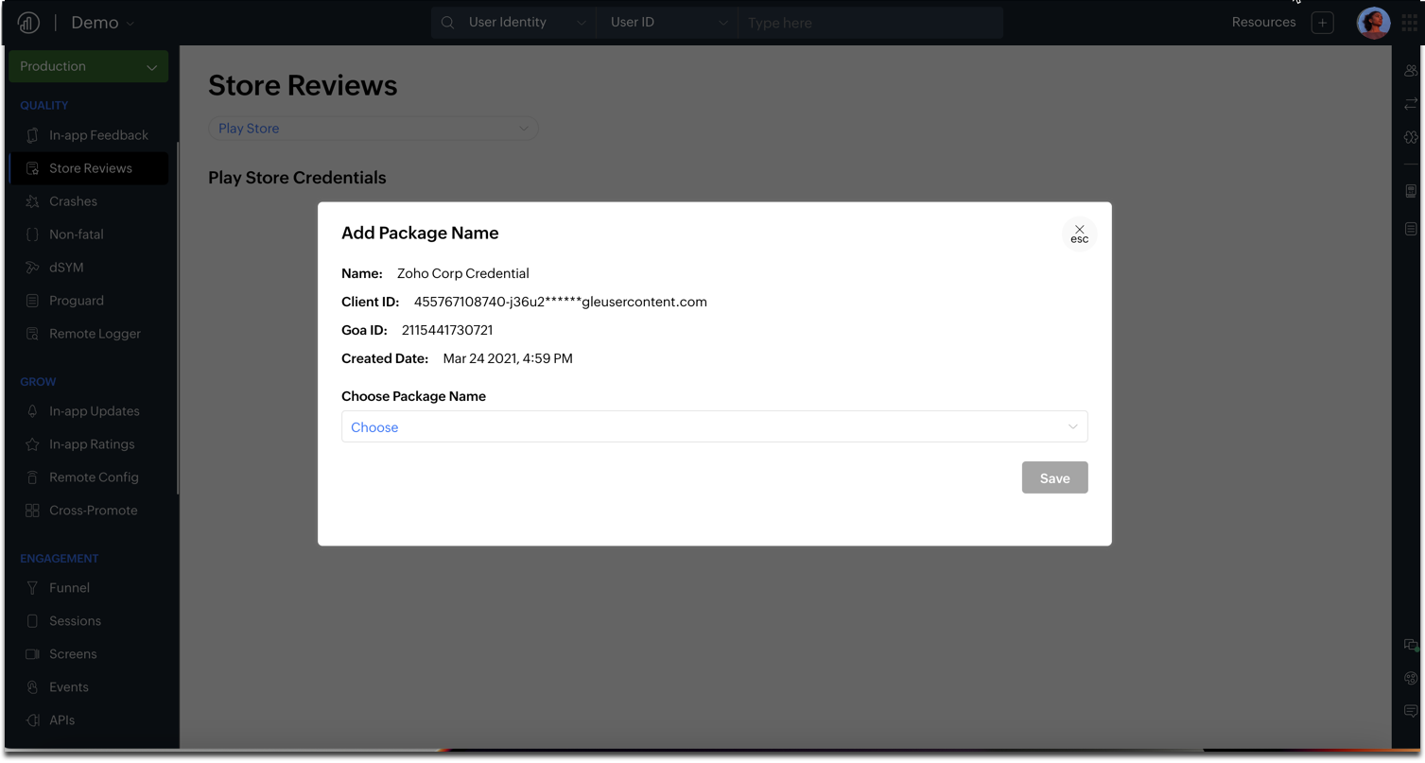Click the Remote Config sidebar icon
The image size is (1425, 763).
[x=32, y=477]
